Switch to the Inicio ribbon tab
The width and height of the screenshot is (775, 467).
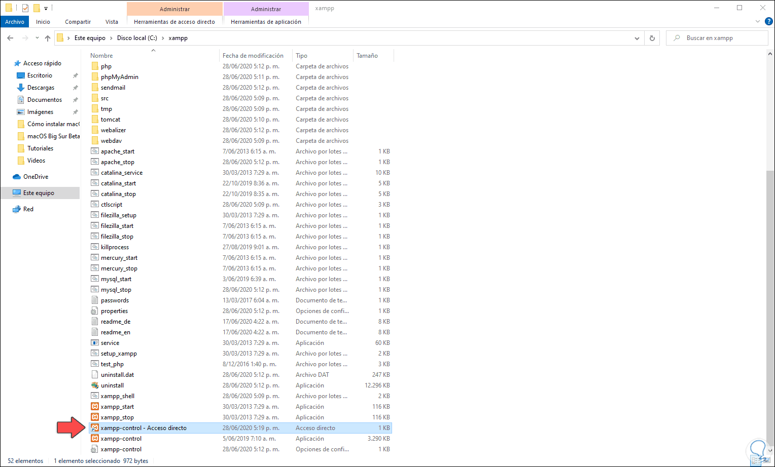(x=43, y=22)
